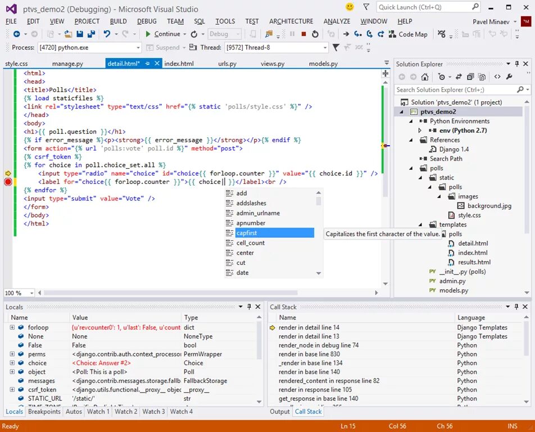
Task: Expand the env (Python 2.7) node
Action: click(x=420, y=130)
